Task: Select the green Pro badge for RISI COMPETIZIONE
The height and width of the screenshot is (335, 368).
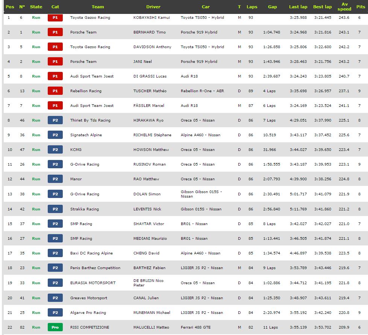Action: [55, 327]
